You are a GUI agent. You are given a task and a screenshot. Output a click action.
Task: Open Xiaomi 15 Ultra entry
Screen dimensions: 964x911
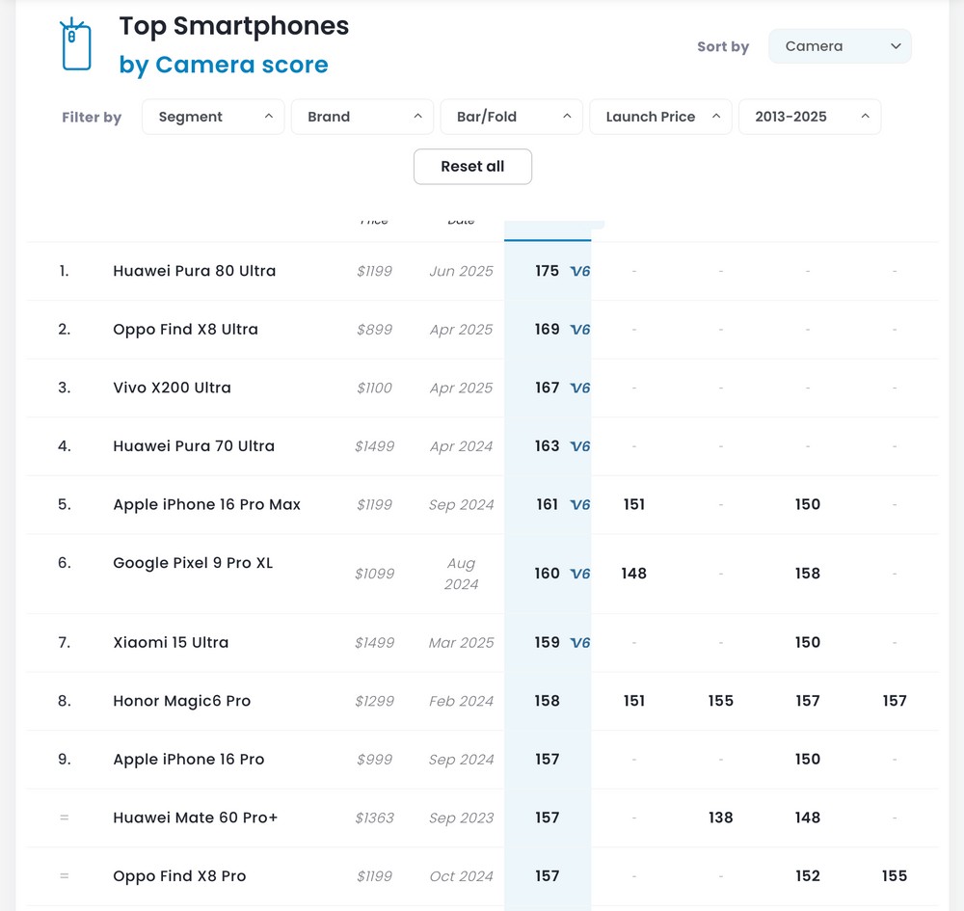[x=171, y=642]
